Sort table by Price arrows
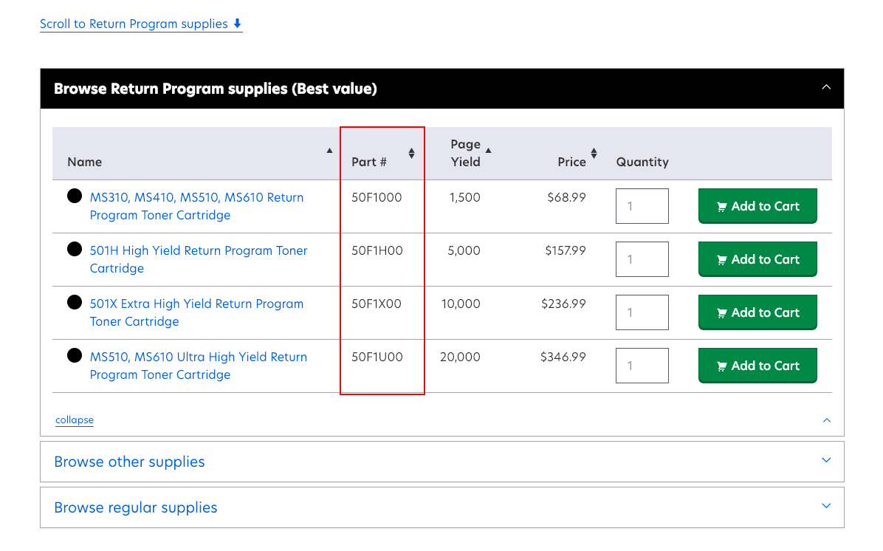 pyautogui.click(x=594, y=153)
